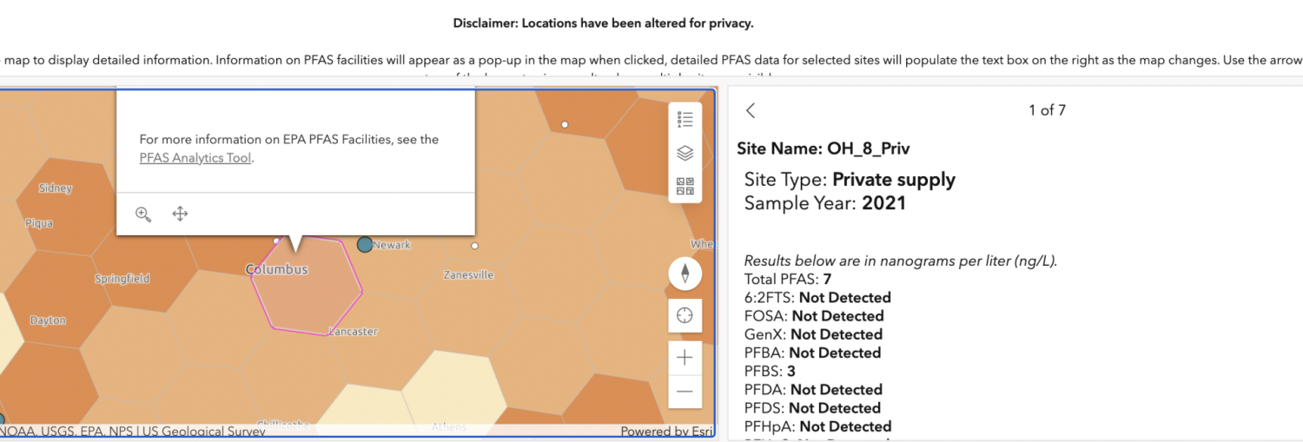Click the GenX Not Detected line
1303x442 pixels.
coord(813,334)
